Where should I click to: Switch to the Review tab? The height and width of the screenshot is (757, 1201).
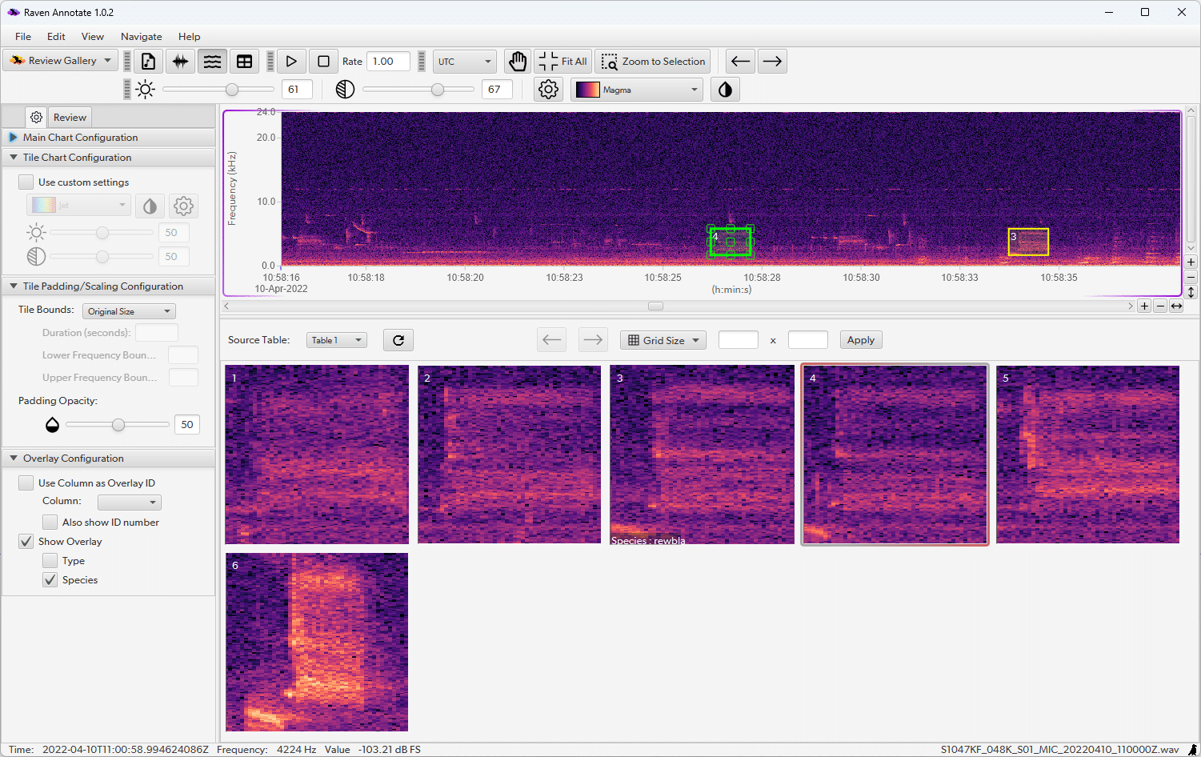(70, 117)
